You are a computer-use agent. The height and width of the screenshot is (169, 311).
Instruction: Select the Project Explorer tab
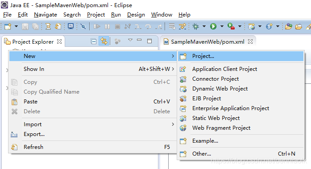coord(33,42)
